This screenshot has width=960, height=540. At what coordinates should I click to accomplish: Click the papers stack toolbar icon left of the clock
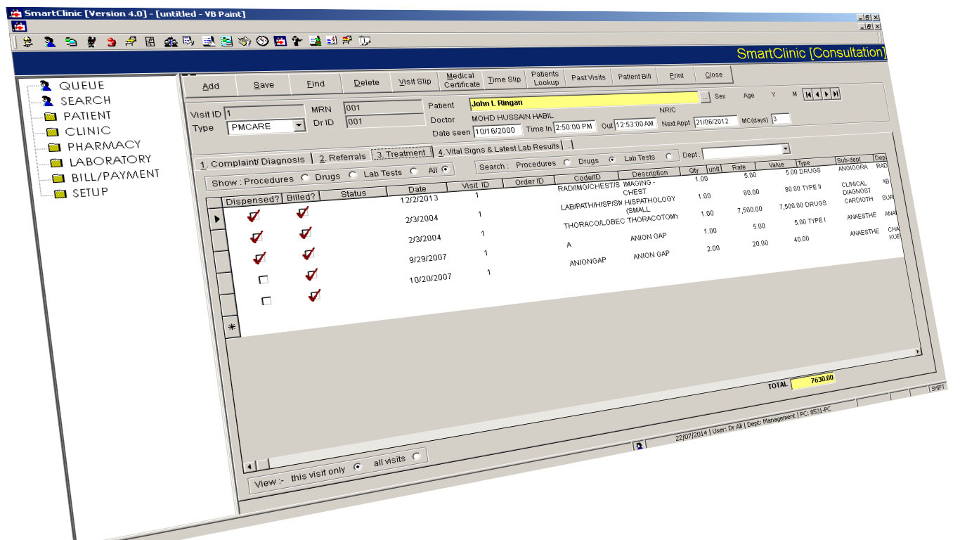[x=245, y=41]
